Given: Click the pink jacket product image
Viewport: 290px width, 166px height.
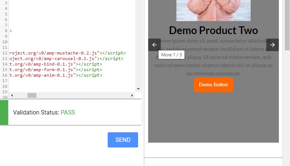Looking at the screenshot, I should pyautogui.click(x=213, y=10).
